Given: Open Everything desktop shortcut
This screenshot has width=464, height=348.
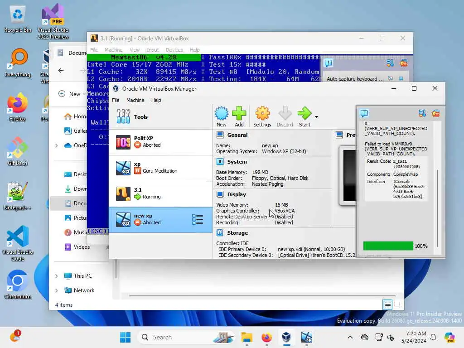Looking at the screenshot, I should [18, 63].
